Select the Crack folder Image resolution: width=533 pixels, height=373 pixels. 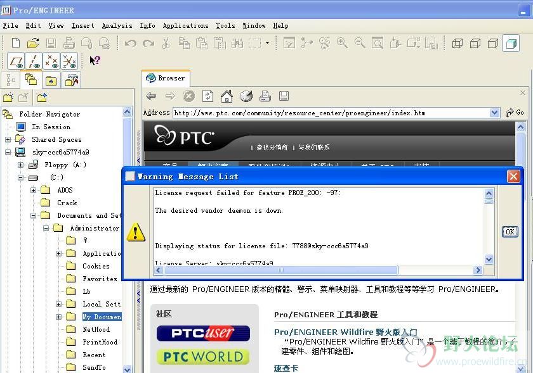click(x=67, y=203)
